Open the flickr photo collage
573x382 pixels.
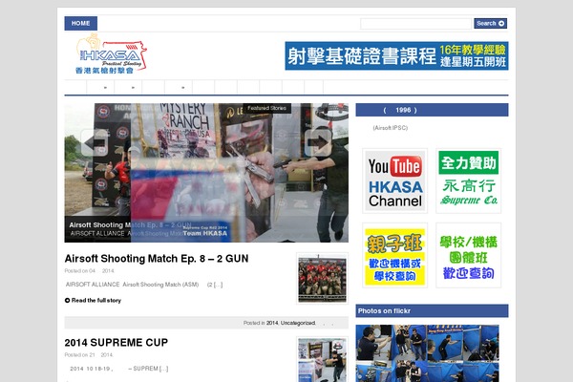coord(427,353)
